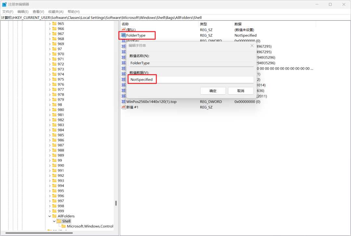Click the Microsoft.Windows.Control folder icon
Image resolution: width=351 pixels, height=236 pixels.
[x=64, y=226]
